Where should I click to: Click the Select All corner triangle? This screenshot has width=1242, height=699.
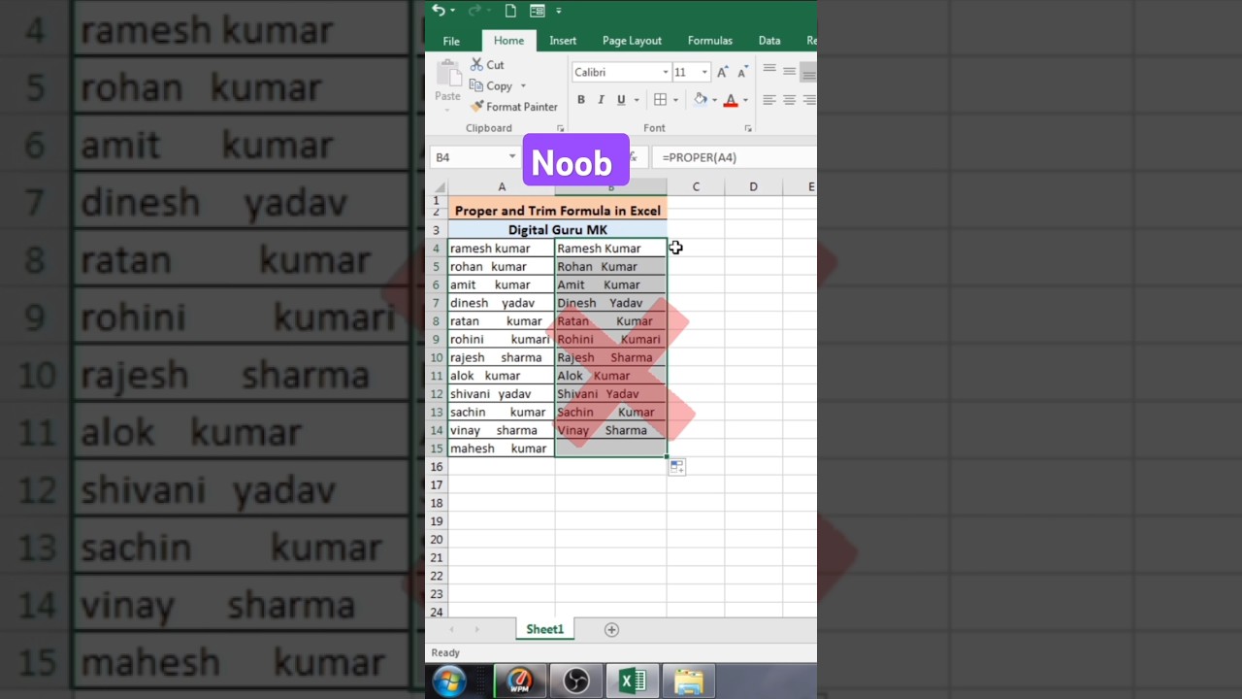(x=440, y=187)
